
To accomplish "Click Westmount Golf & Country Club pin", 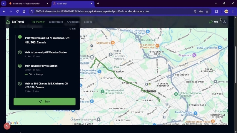I will (x=103, y=92).
